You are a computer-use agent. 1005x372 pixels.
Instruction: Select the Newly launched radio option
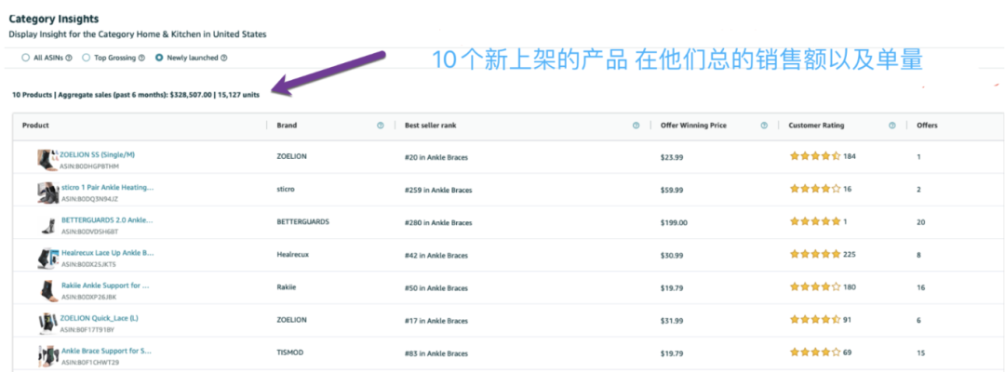pyautogui.click(x=159, y=58)
